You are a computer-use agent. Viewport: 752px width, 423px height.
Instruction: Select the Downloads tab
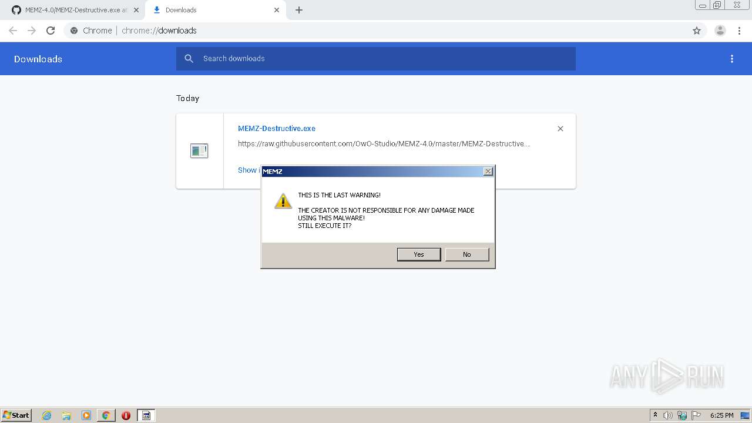(x=216, y=10)
